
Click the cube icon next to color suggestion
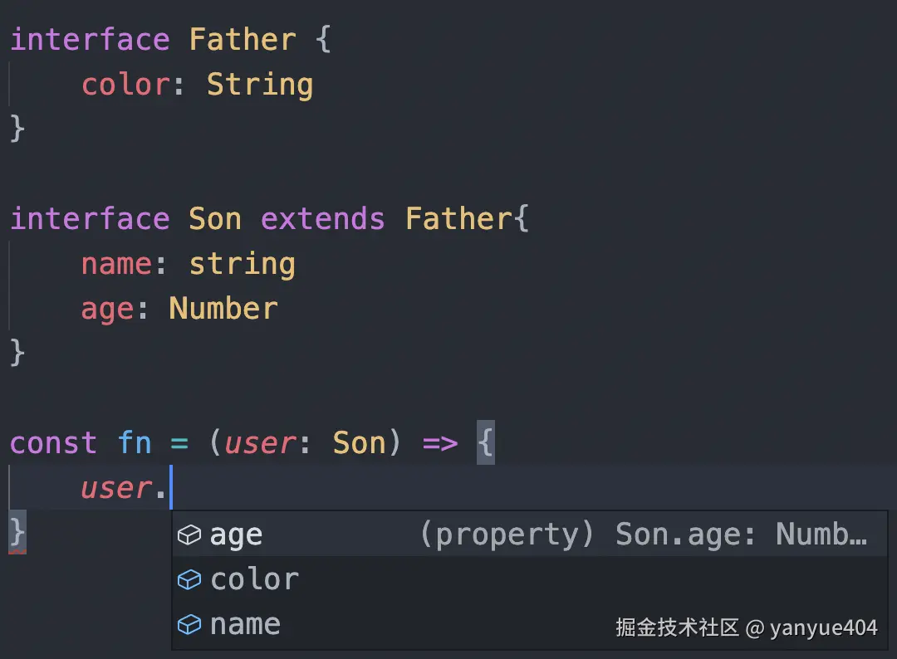190,579
